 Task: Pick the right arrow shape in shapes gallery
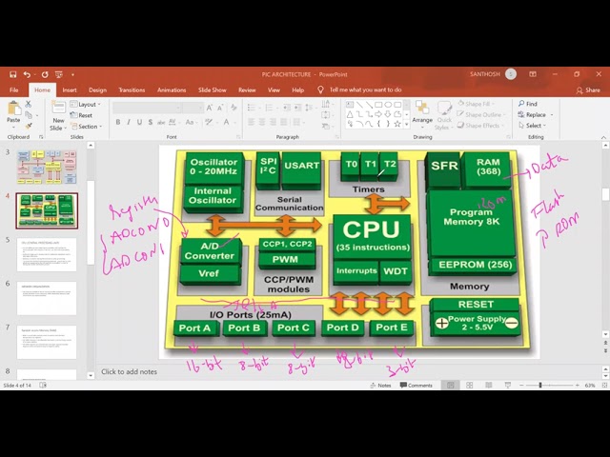(x=378, y=114)
